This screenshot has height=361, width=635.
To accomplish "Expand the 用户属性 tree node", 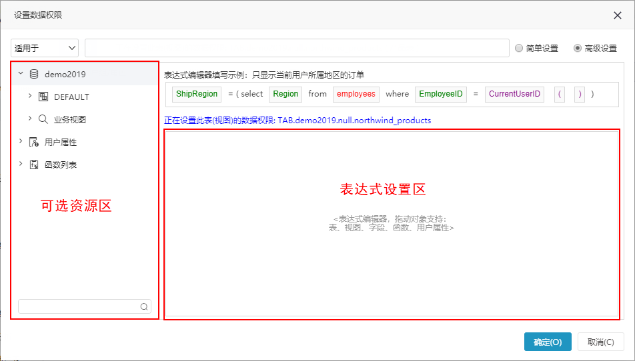I will [21, 141].
